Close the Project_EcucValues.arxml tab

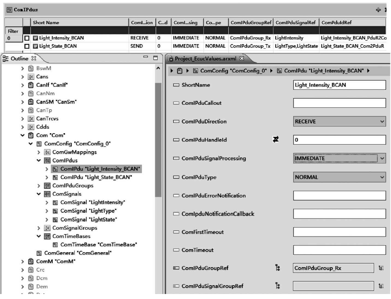click(241, 58)
